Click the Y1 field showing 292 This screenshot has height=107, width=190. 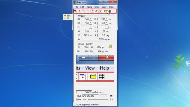(x=101, y=19)
